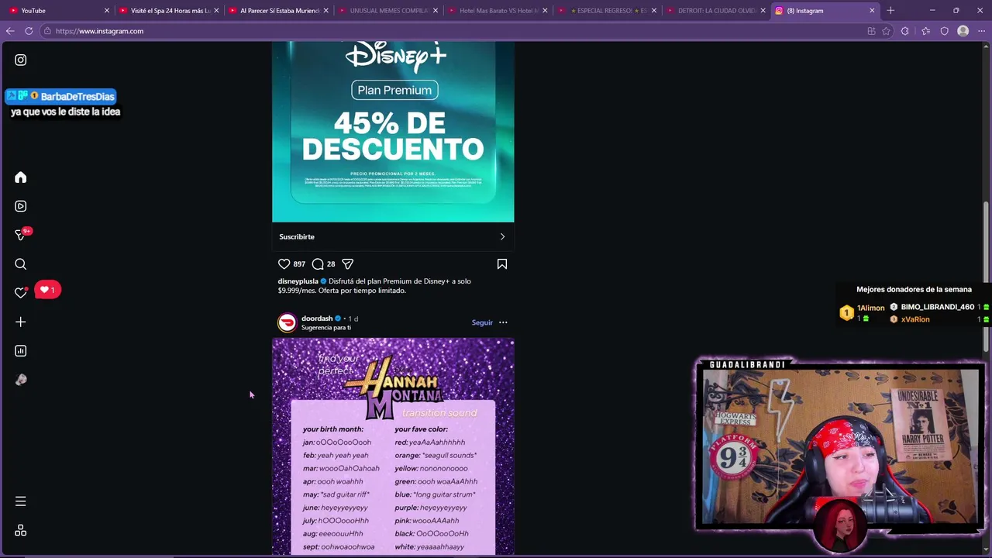Click the 897 likes count
The width and height of the screenshot is (992, 558).
(299, 264)
